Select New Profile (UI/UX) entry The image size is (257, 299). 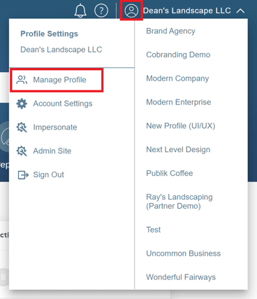coord(181,126)
